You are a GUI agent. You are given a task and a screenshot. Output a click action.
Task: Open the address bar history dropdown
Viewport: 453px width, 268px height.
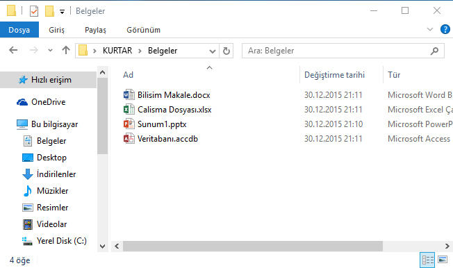click(x=213, y=51)
